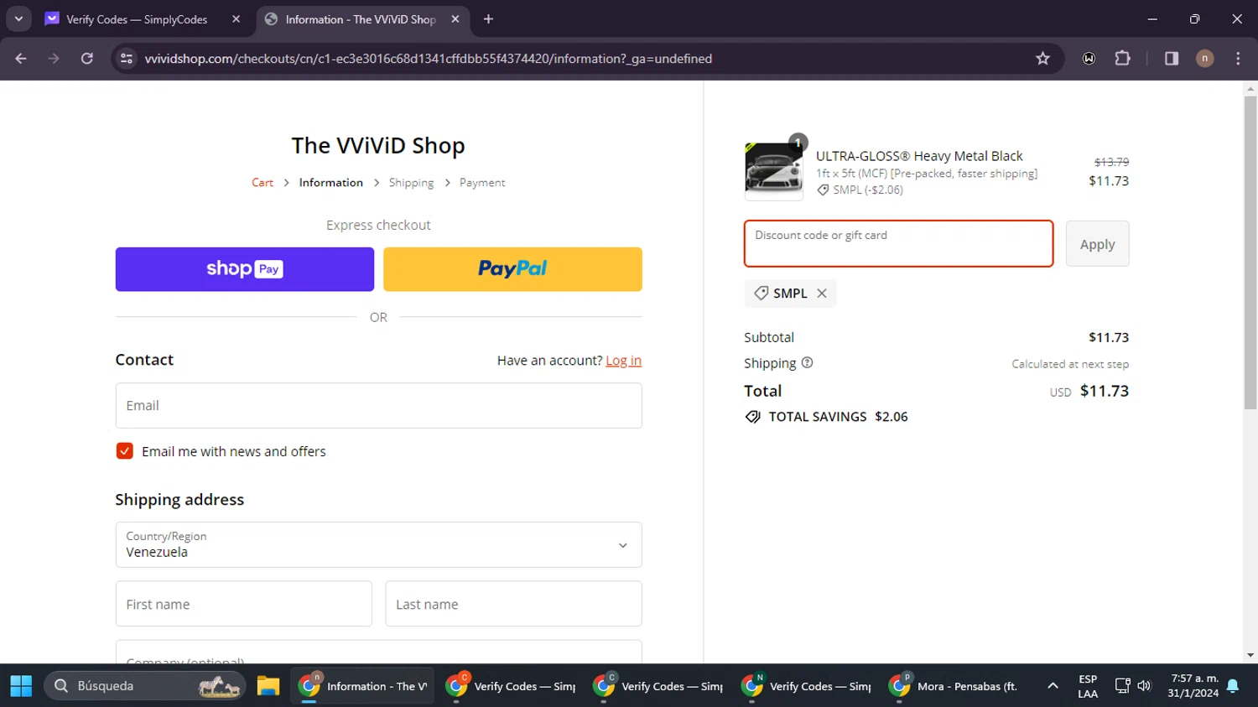This screenshot has width=1258, height=707.
Task: Click the page vertical scrollbar
Action: point(1250,252)
